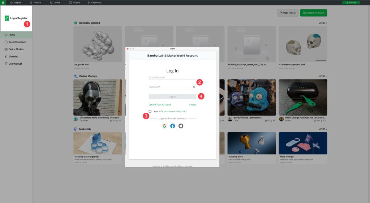Image resolution: width=370 pixels, height=203 pixels.
Task: Click the Create Your Account link
Action: click(160, 104)
